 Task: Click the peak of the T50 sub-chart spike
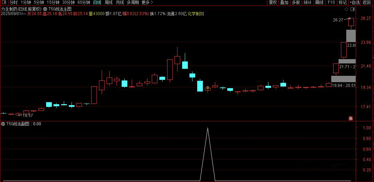click(x=208, y=128)
